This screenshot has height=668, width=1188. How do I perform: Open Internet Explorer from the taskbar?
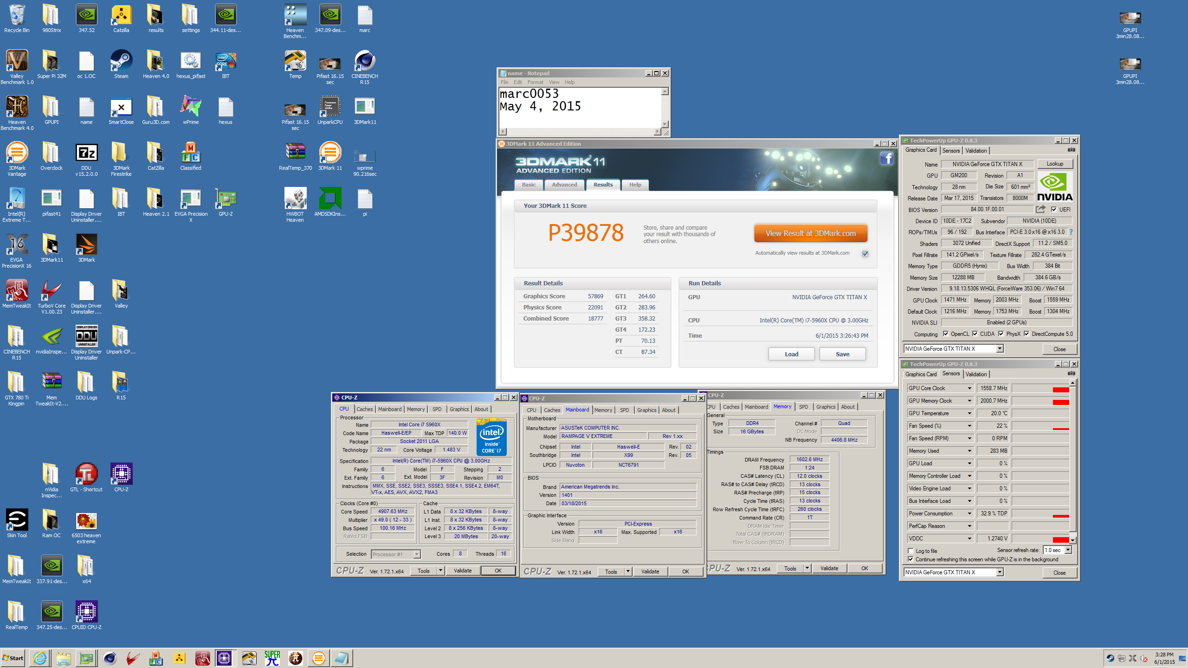40,658
